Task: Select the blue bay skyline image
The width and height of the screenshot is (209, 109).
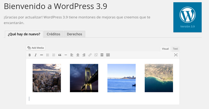Action: 121,78
